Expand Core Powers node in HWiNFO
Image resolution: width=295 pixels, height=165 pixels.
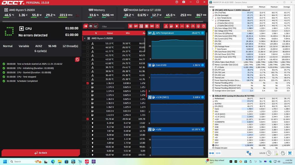213,49
